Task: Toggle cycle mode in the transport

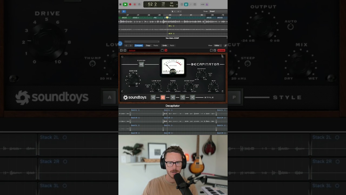Action: tap(139, 4)
